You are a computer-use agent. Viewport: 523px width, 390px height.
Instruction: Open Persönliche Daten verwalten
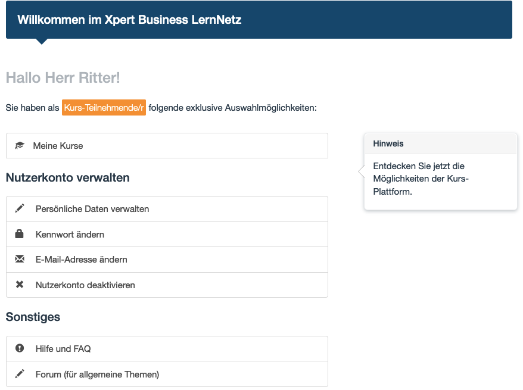click(167, 209)
